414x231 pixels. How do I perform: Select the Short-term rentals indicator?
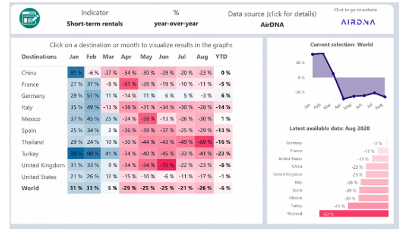pos(94,24)
